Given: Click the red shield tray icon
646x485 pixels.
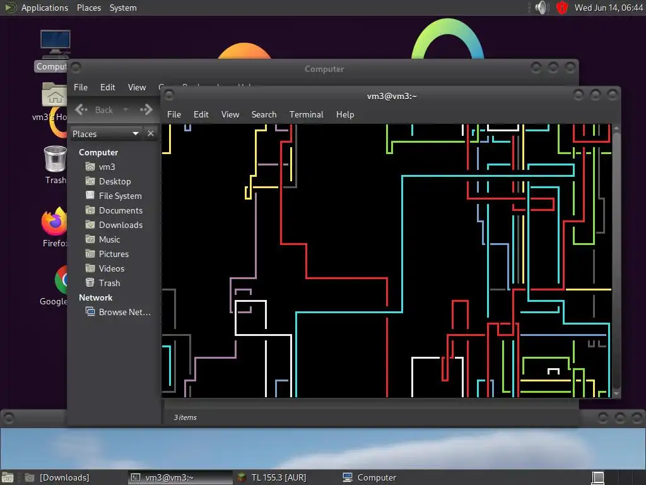Looking at the screenshot, I should pos(562,8).
